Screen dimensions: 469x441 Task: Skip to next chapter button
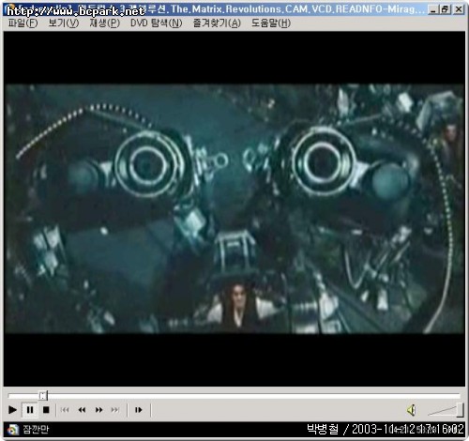(x=115, y=410)
